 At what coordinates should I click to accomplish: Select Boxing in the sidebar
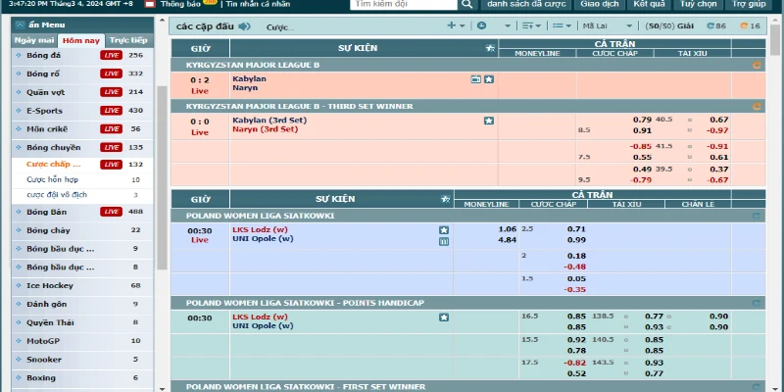(x=82, y=378)
